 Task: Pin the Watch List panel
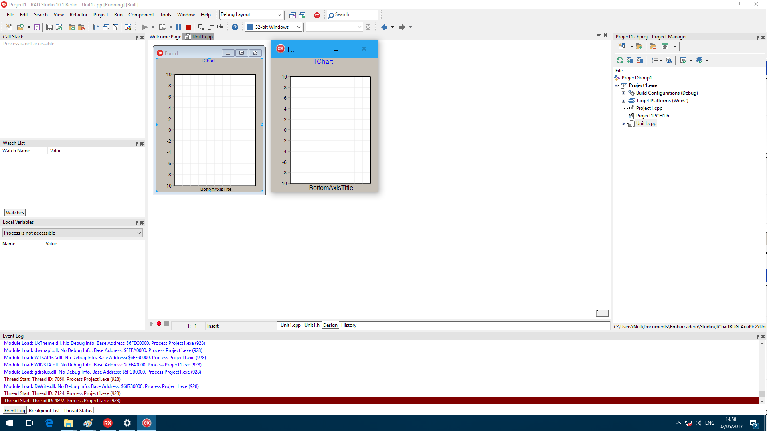136,144
